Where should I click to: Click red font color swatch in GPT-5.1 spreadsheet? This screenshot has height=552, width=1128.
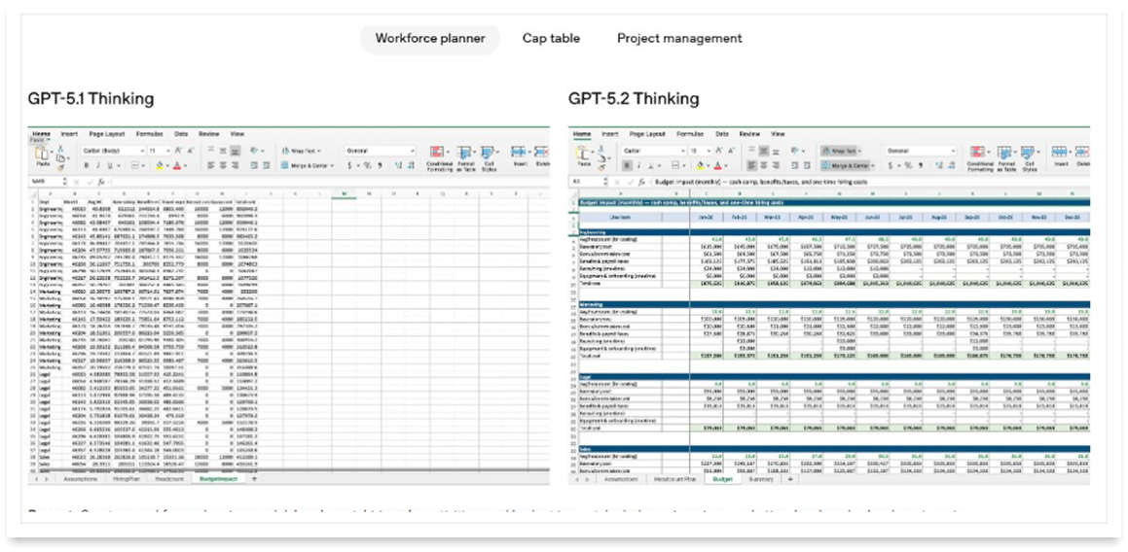[x=177, y=166]
